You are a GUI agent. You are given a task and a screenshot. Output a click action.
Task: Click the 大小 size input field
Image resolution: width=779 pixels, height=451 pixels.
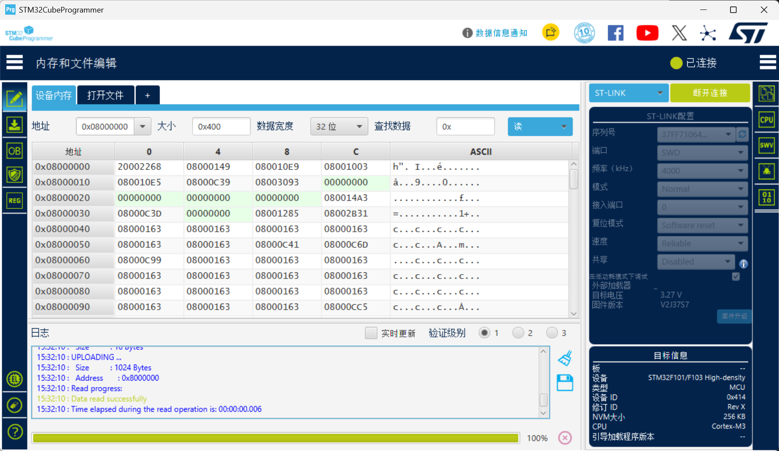221,127
